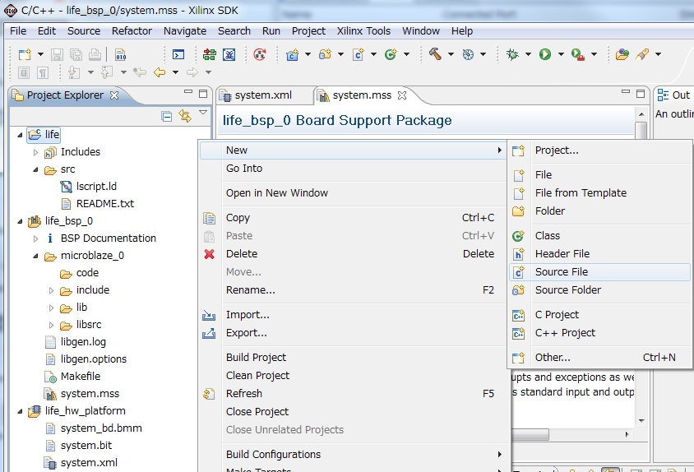Screen dimensions: 694x472
Task: Select Clean Project from context menu
Action: pyautogui.click(x=354, y=376)
